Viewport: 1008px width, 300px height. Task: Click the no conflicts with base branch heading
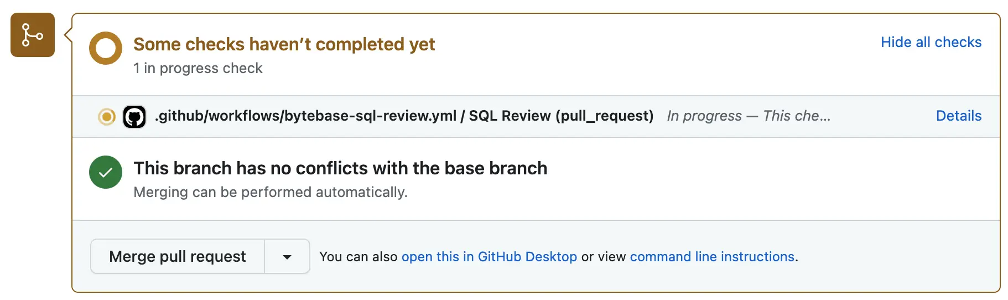(x=340, y=168)
